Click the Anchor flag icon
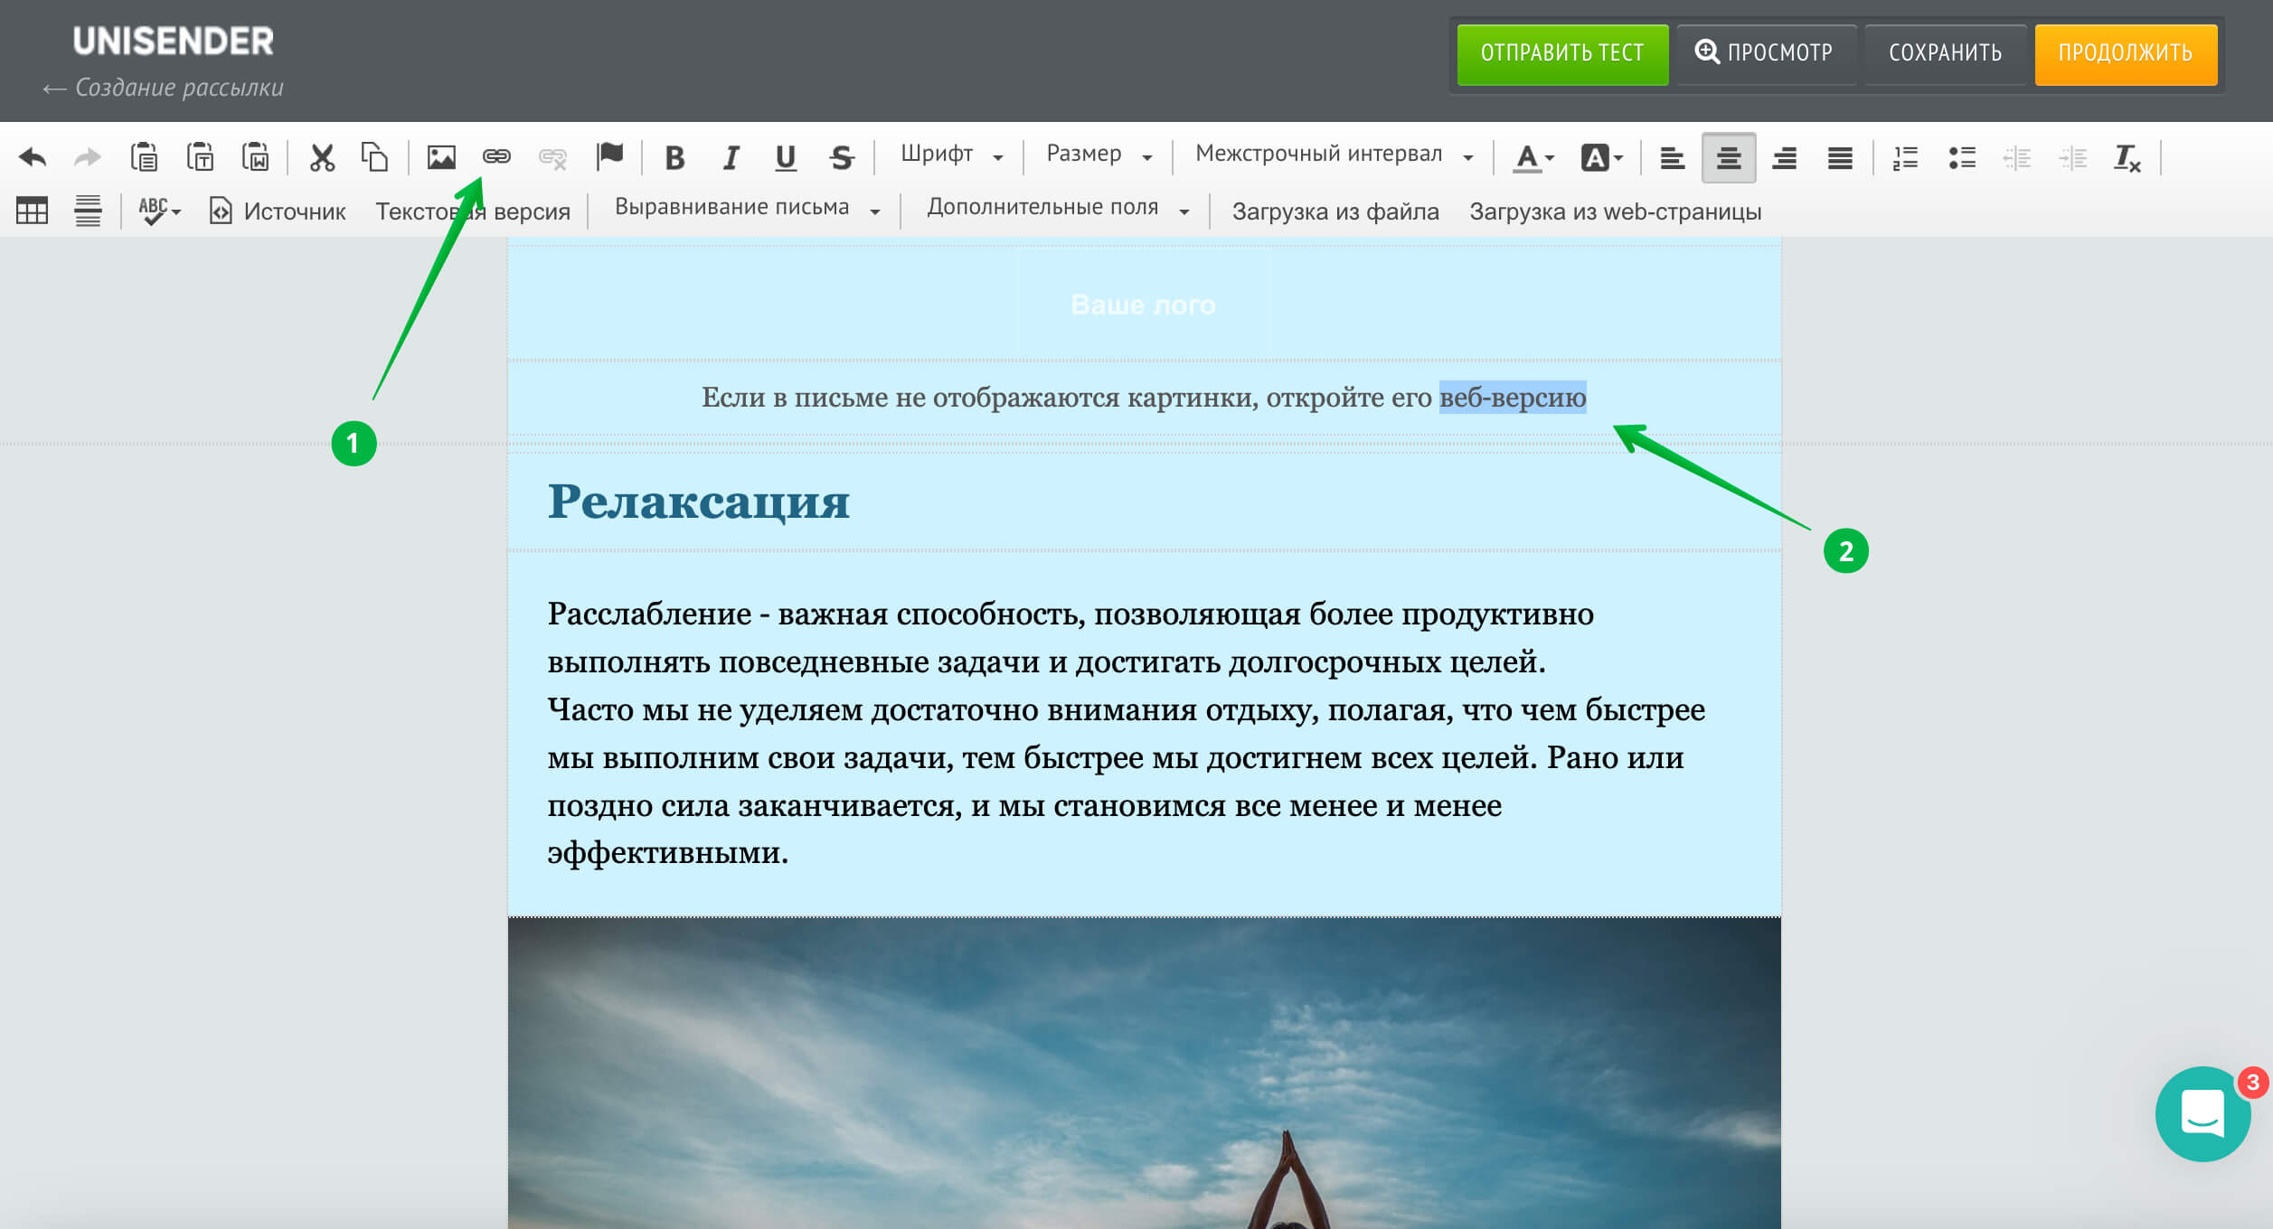2273x1229 pixels. pos(609,155)
